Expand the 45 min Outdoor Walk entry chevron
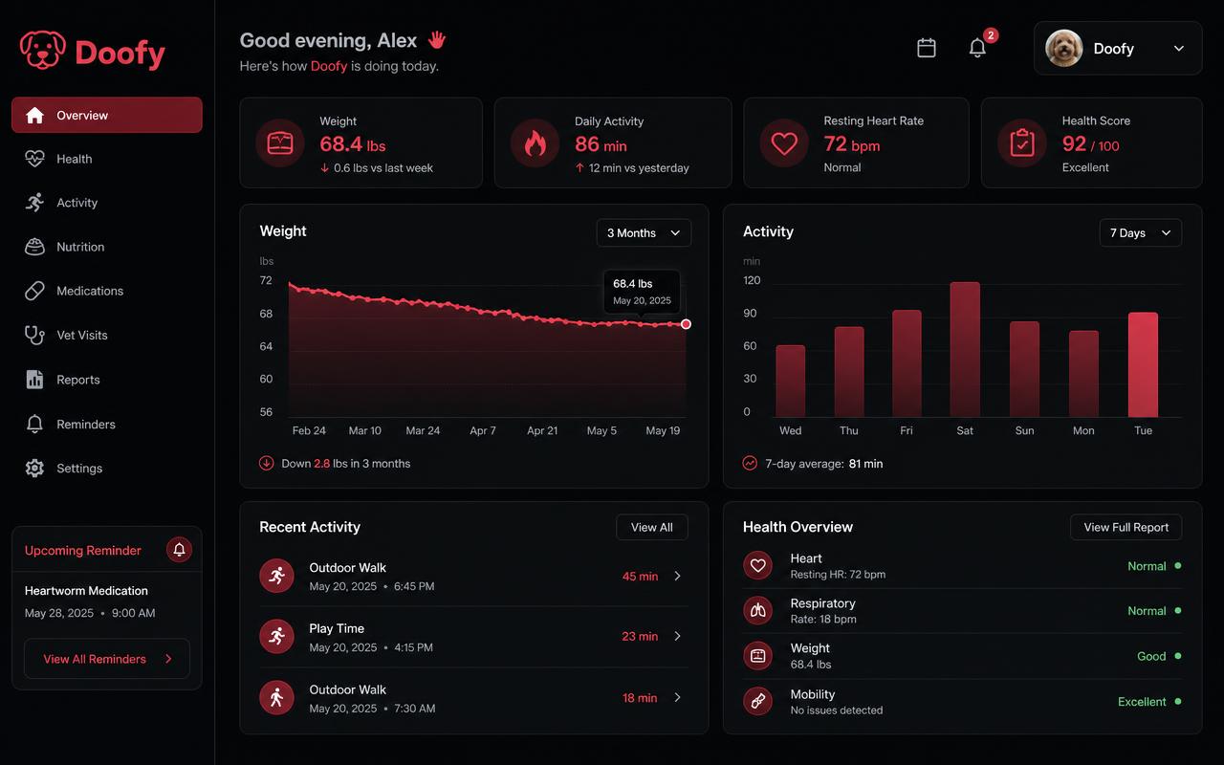The width and height of the screenshot is (1224, 765). click(678, 576)
